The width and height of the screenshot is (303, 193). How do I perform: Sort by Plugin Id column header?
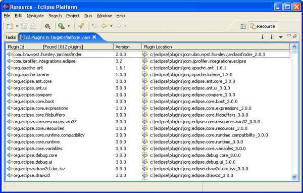59,47
